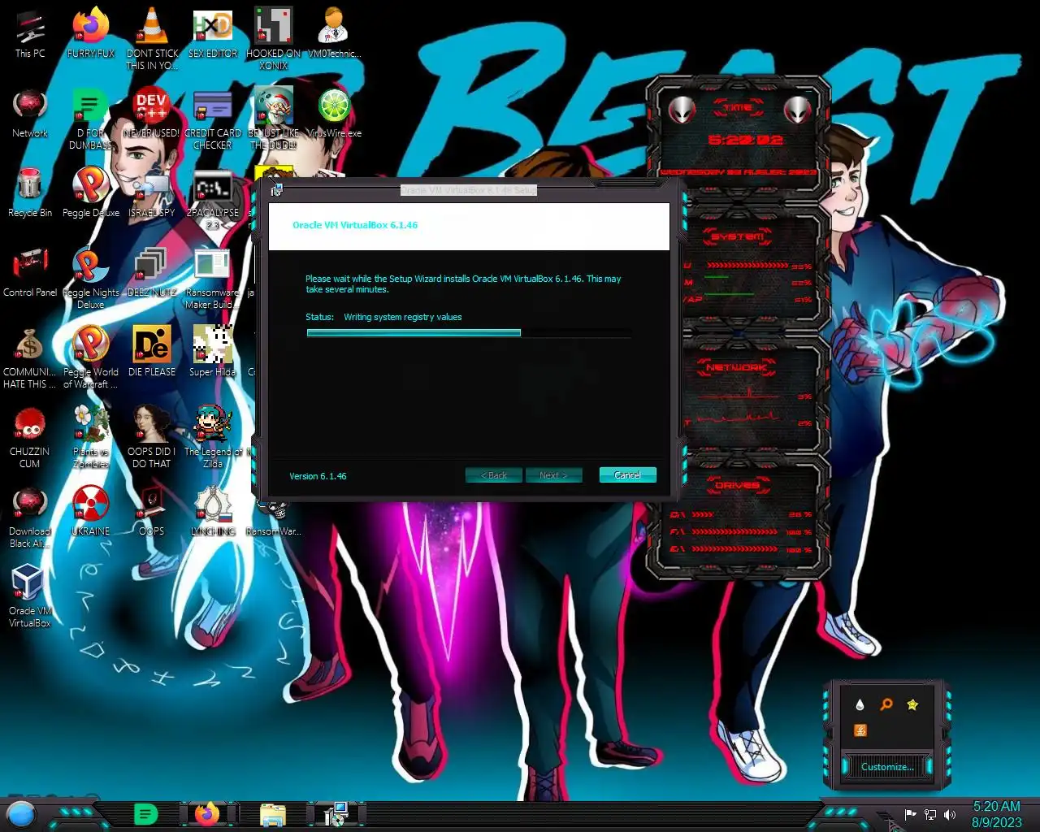This screenshot has width=1040, height=832.
Task: Open the VirusWire.exe lime icon
Action: (333, 113)
